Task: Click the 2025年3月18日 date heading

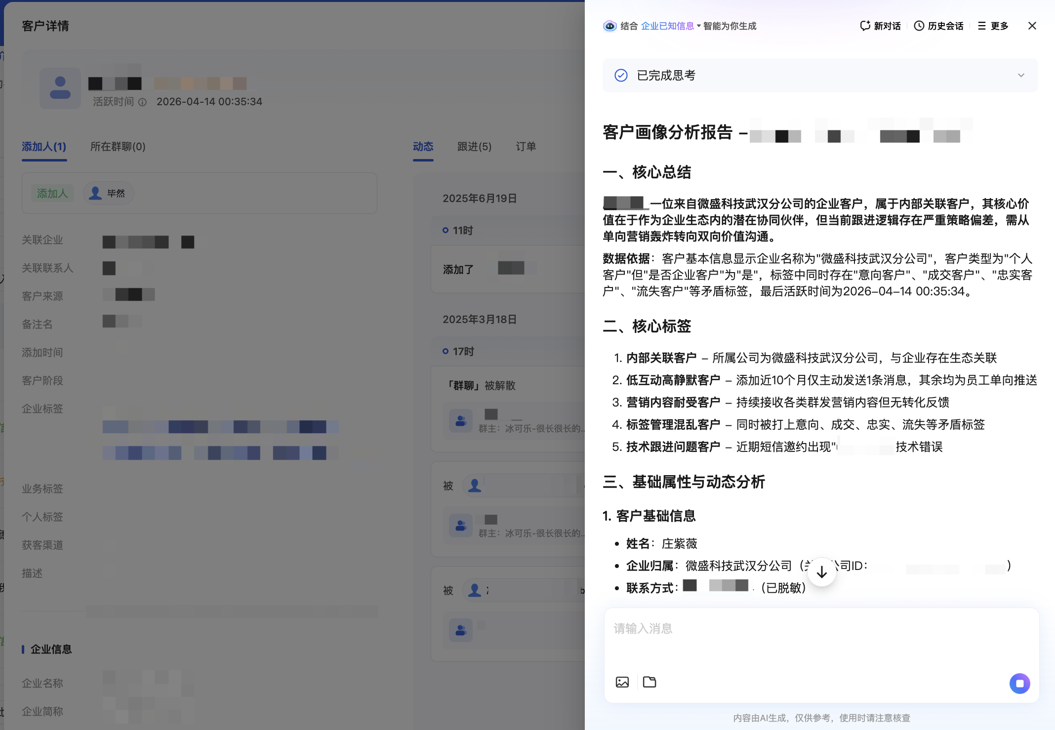Action: click(x=480, y=319)
